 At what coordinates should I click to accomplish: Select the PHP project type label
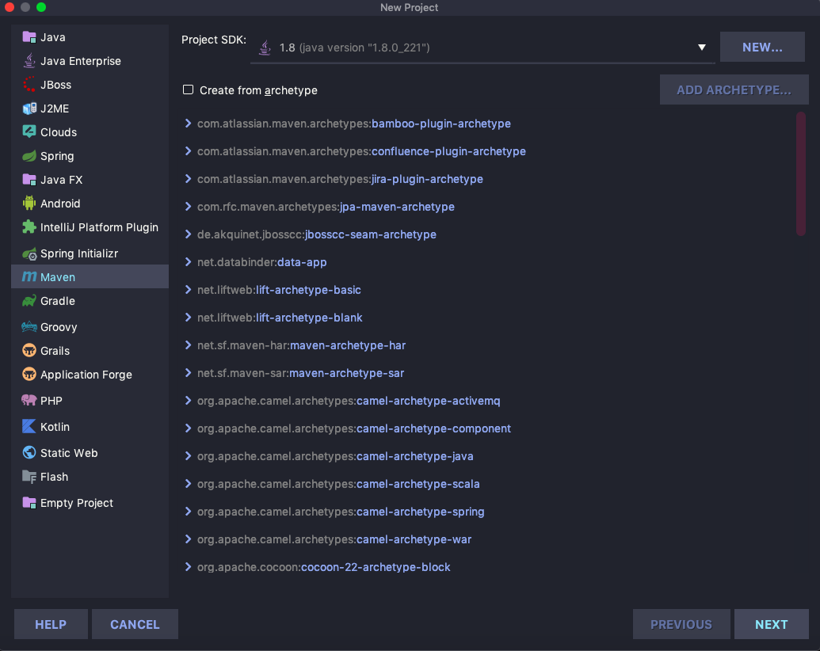coord(51,401)
